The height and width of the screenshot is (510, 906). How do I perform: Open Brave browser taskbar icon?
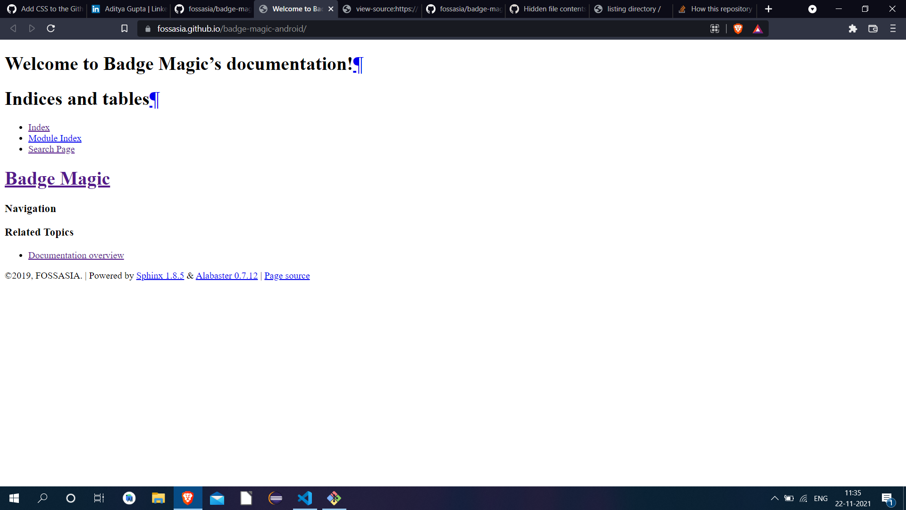tap(188, 498)
